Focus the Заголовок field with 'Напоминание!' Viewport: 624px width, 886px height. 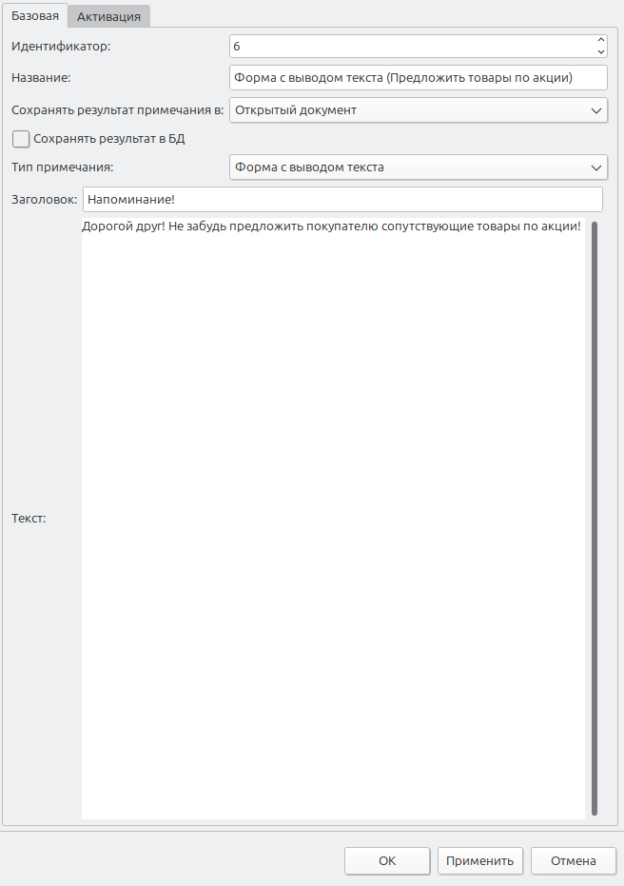342,200
